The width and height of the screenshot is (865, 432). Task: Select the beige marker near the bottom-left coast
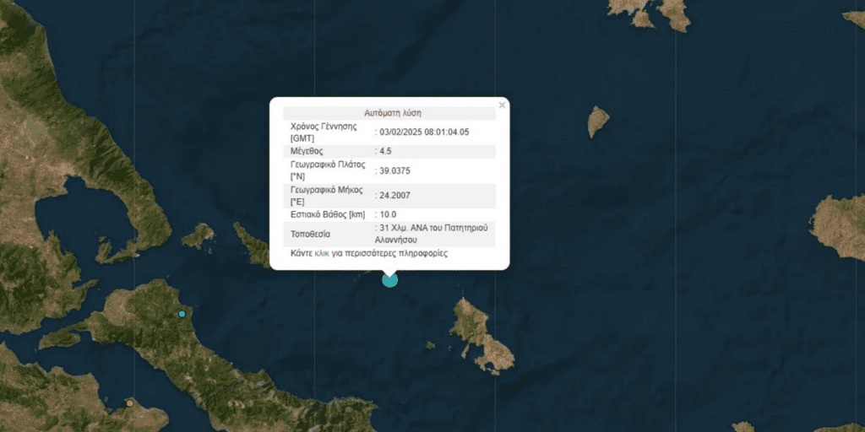pyautogui.click(x=129, y=403)
